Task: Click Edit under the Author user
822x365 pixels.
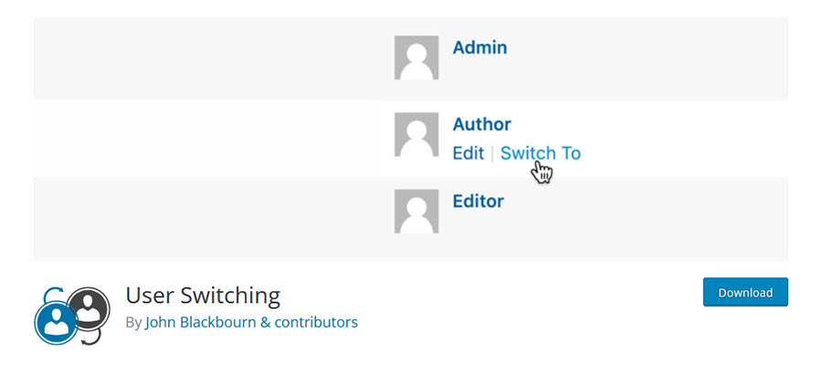Action: [x=468, y=153]
